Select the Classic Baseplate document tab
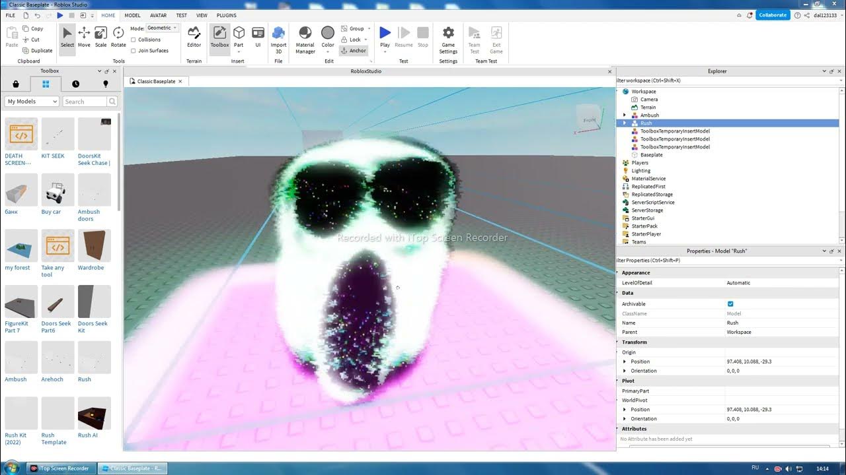 [x=156, y=81]
